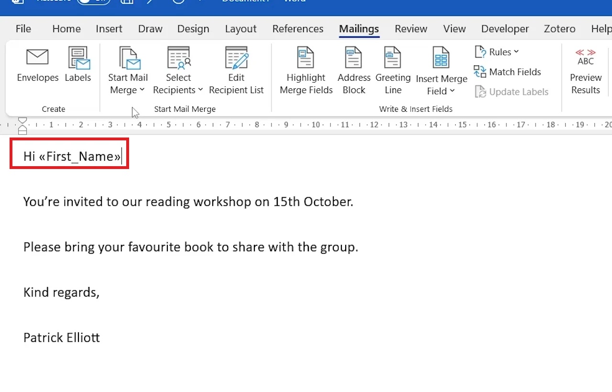Switch to the Insert tab
612x392 pixels.
click(x=109, y=29)
